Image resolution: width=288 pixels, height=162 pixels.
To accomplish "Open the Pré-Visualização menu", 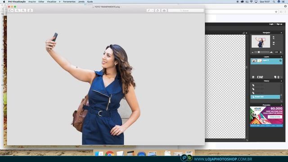I will point(17,2).
